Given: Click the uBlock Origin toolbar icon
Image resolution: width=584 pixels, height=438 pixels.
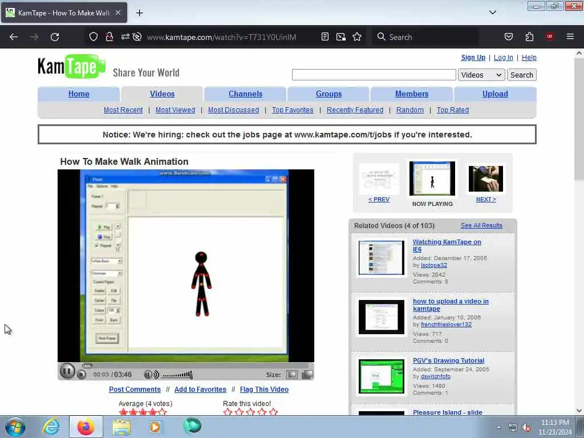Looking at the screenshot, I should tap(550, 36).
